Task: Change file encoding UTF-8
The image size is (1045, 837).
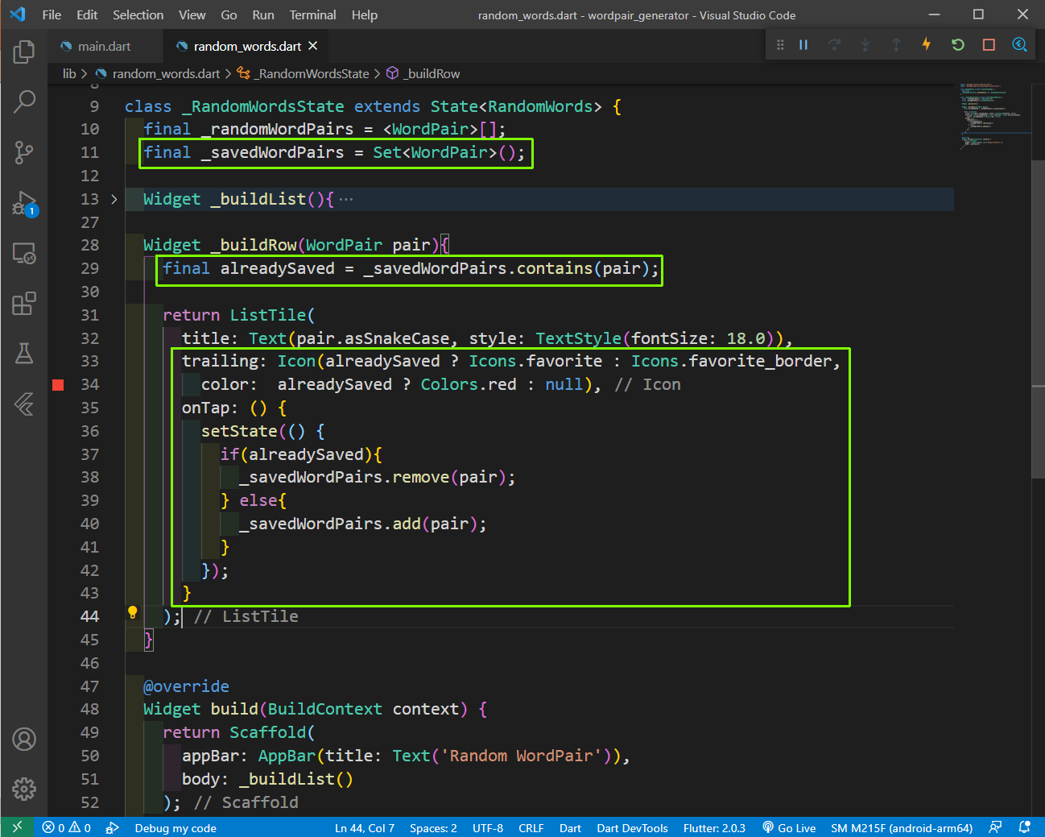Action: [x=488, y=827]
